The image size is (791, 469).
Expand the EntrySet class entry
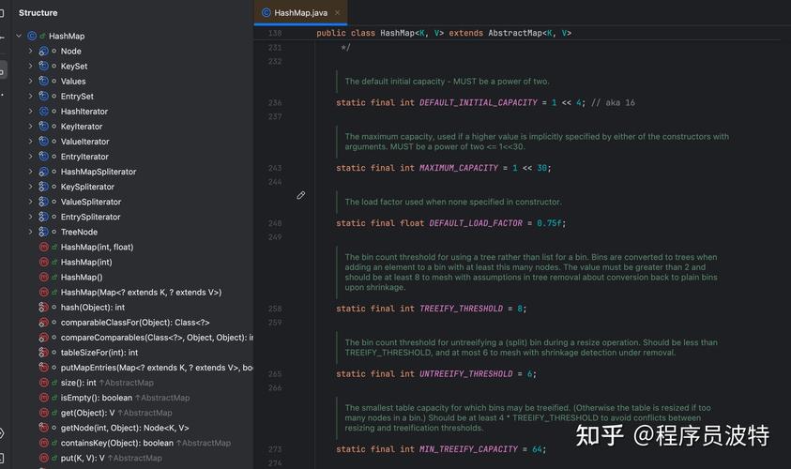[30, 97]
